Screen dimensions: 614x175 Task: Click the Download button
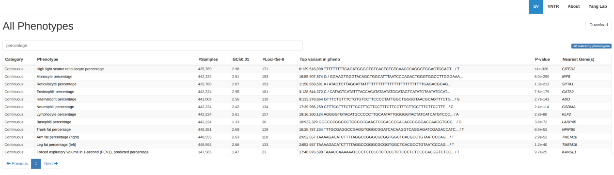pos(598,25)
